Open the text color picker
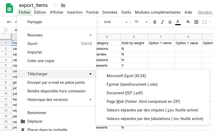This screenshot has width=213, height=131. pos(178,22)
